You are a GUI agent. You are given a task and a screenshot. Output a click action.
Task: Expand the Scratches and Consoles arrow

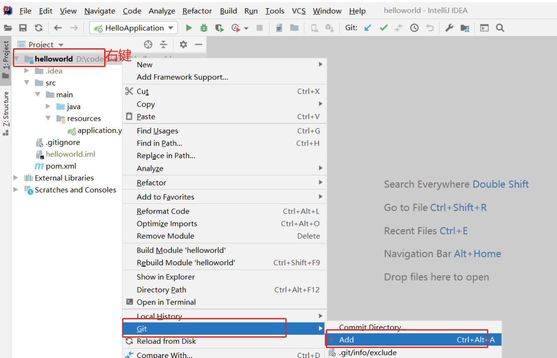coord(16,190)
